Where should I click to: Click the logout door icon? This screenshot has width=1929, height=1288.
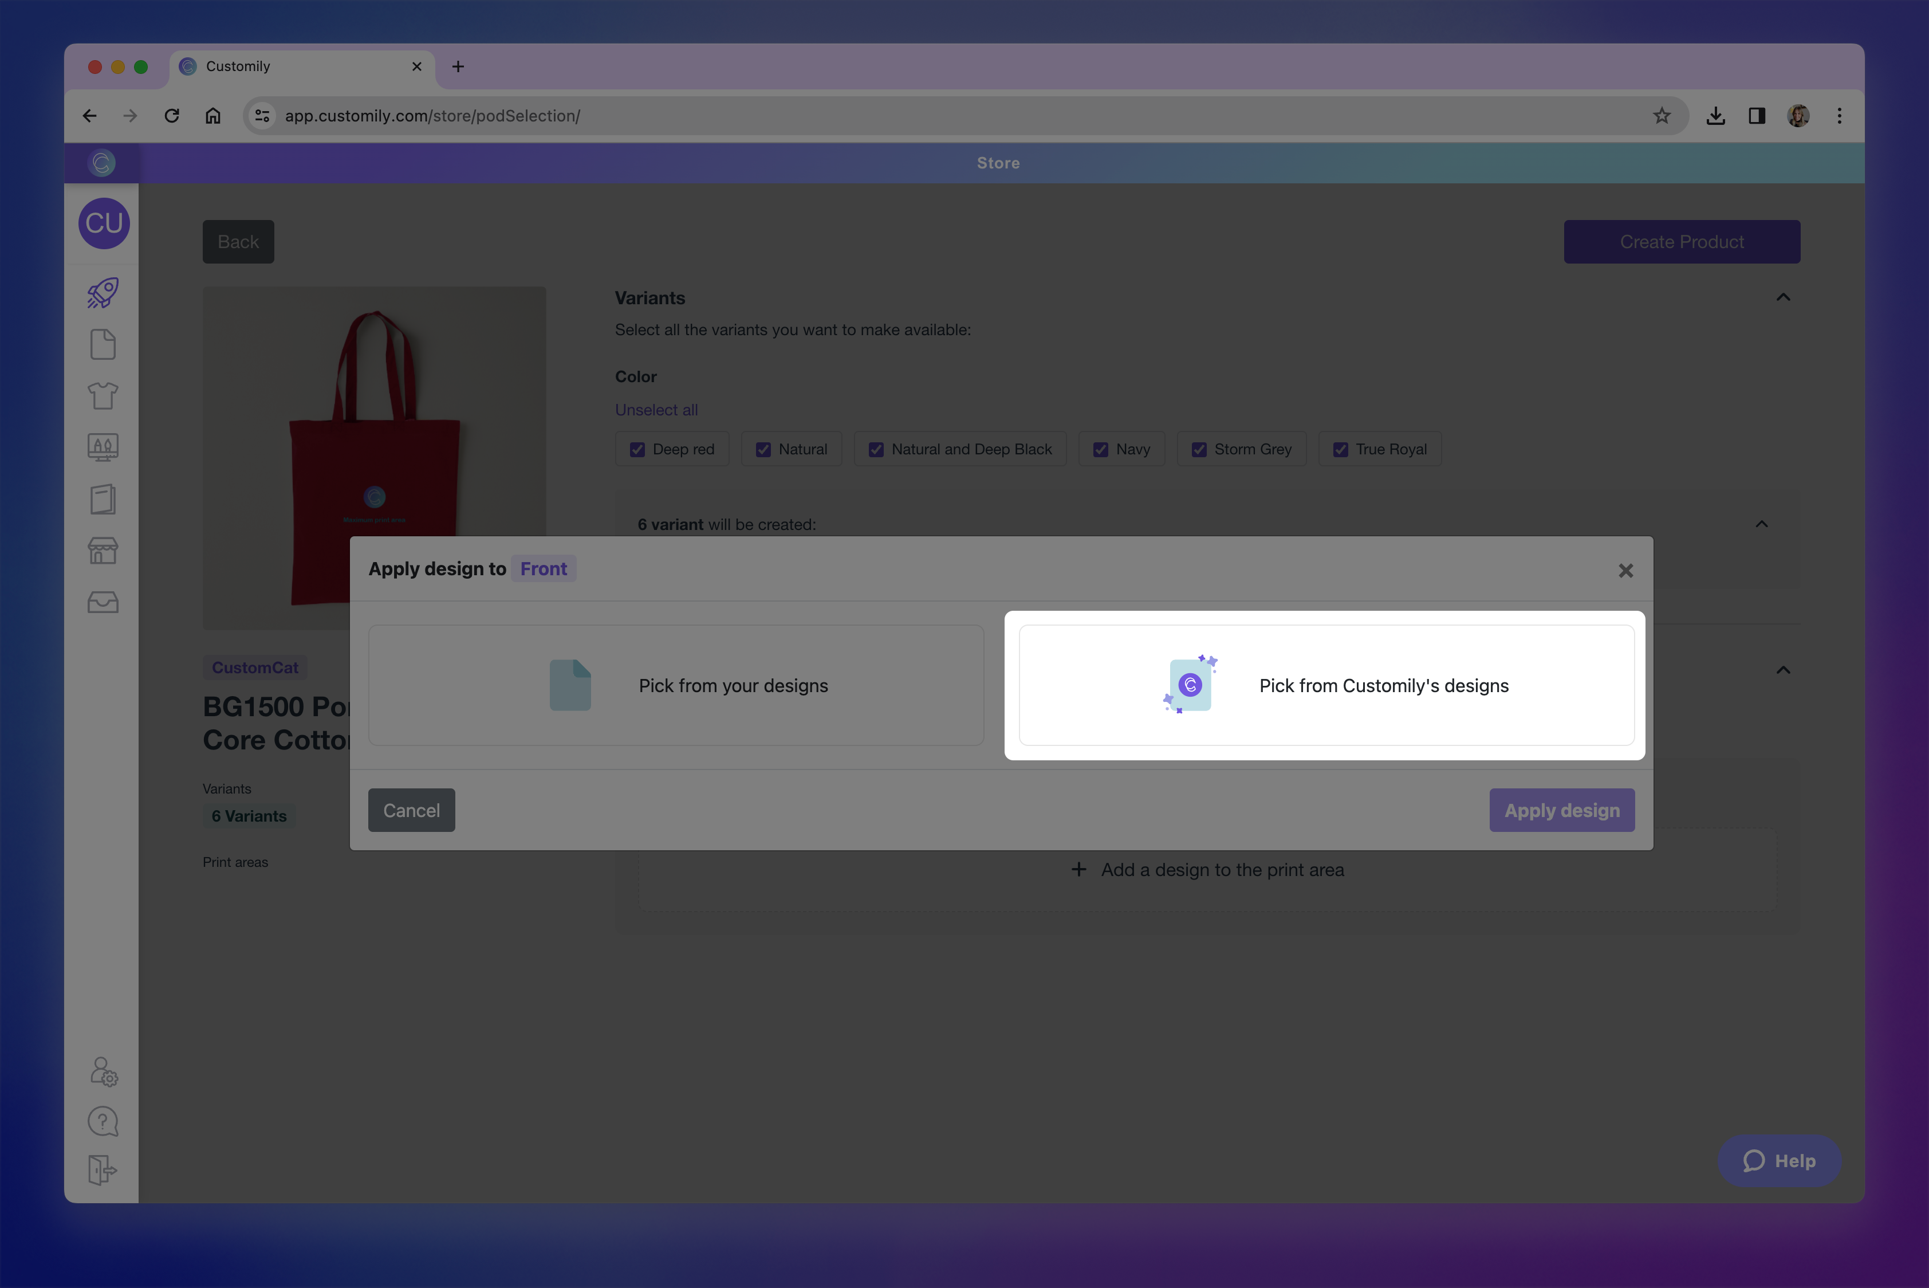tap(103, 1170)
